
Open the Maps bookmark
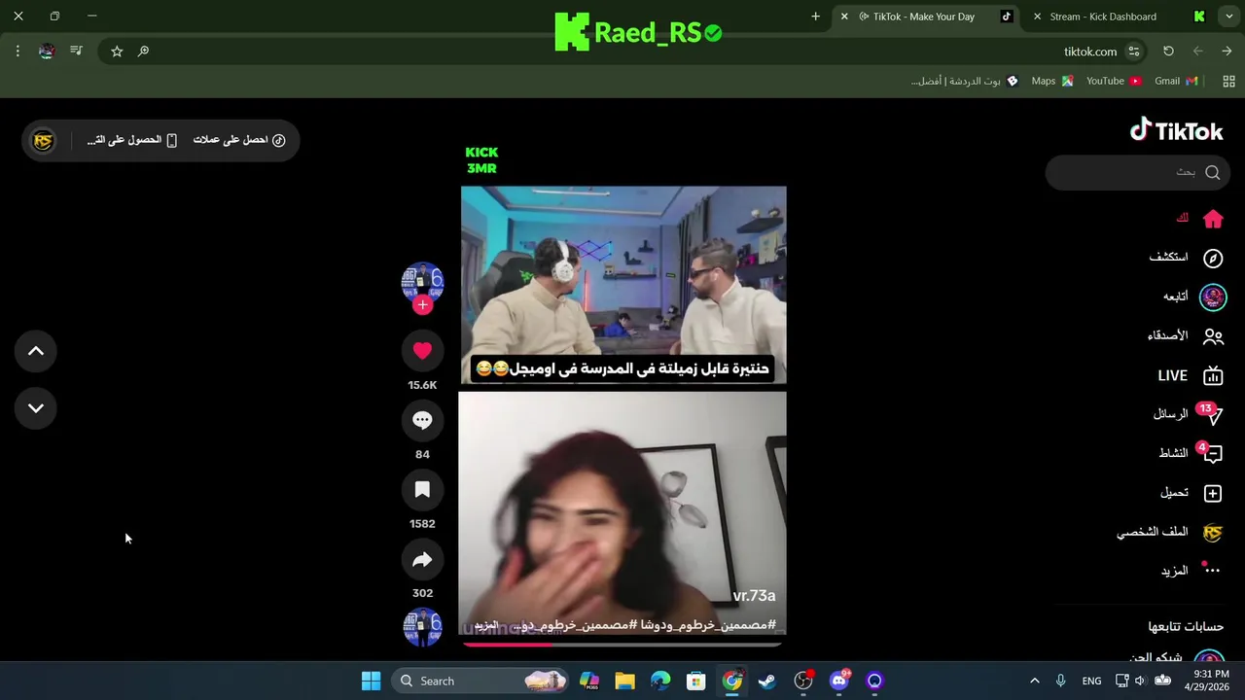pyautogui.click(x=1052, y=81)
